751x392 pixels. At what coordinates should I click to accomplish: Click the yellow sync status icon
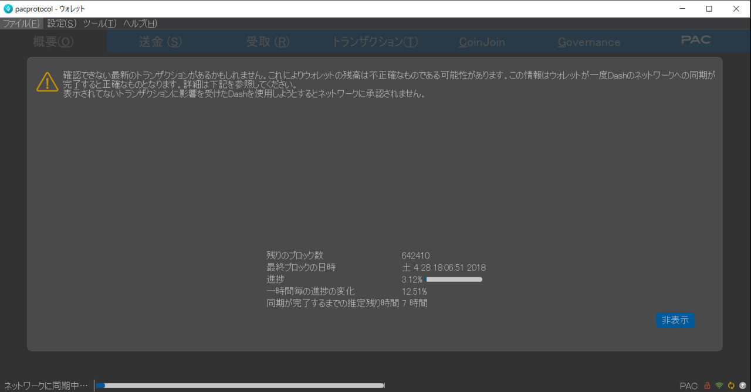click(x=731, y=386)
